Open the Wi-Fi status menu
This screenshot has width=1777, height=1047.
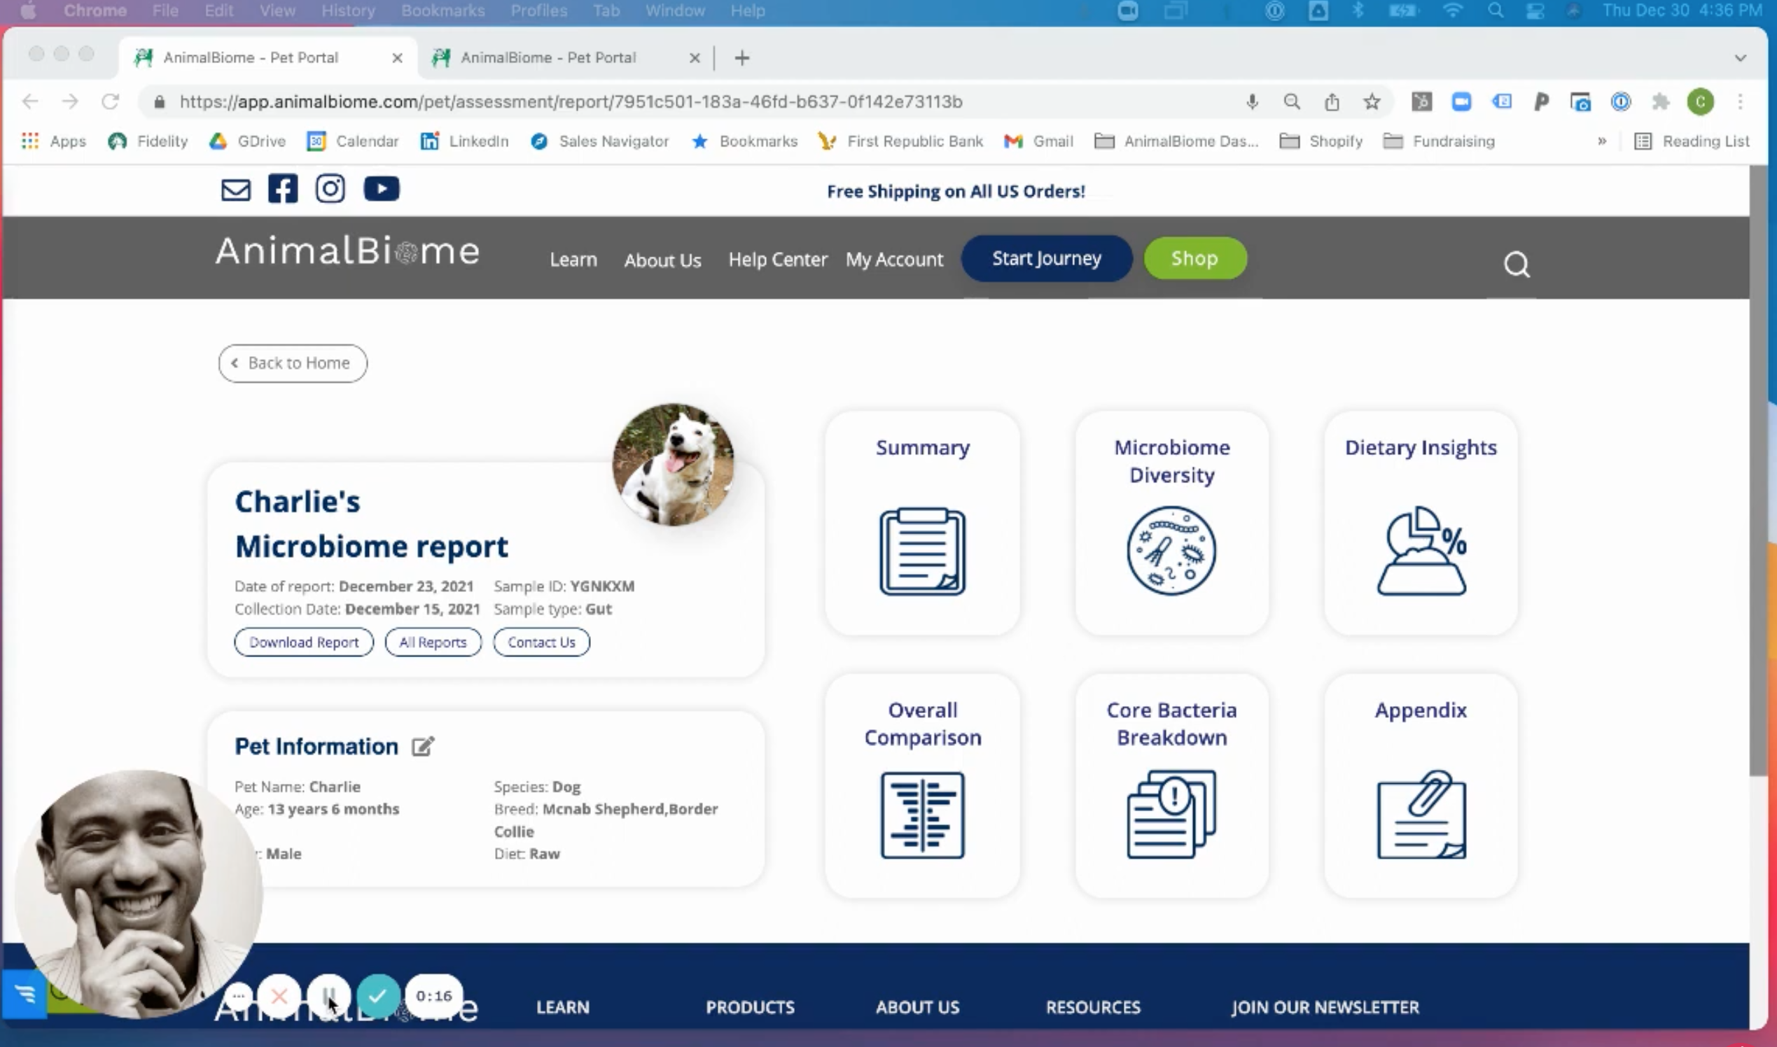(x=1452, y=10)
